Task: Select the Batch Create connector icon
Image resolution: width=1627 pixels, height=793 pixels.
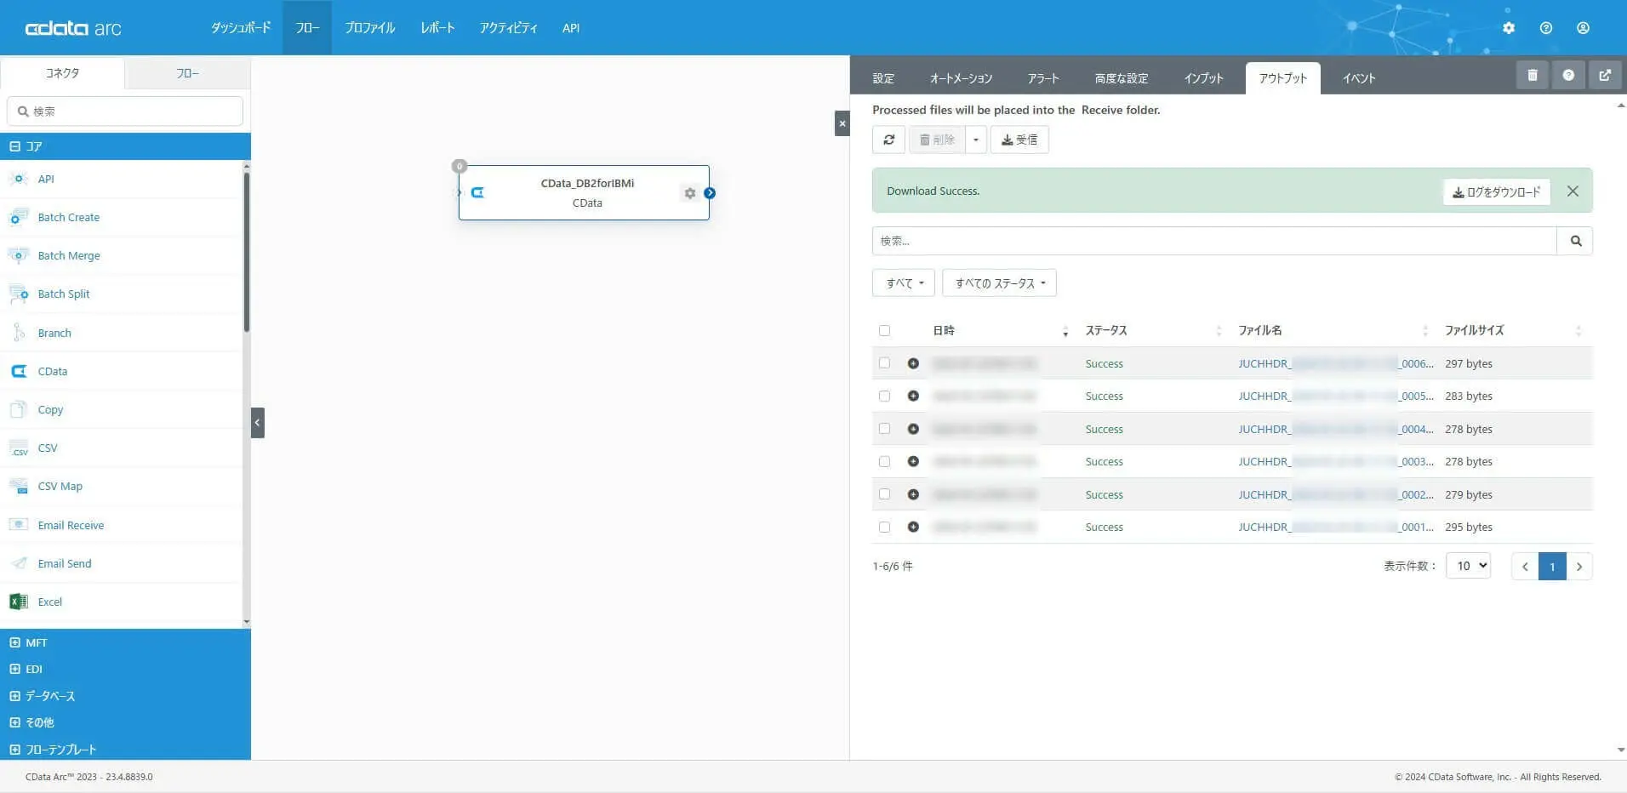Action: point(19,218)
